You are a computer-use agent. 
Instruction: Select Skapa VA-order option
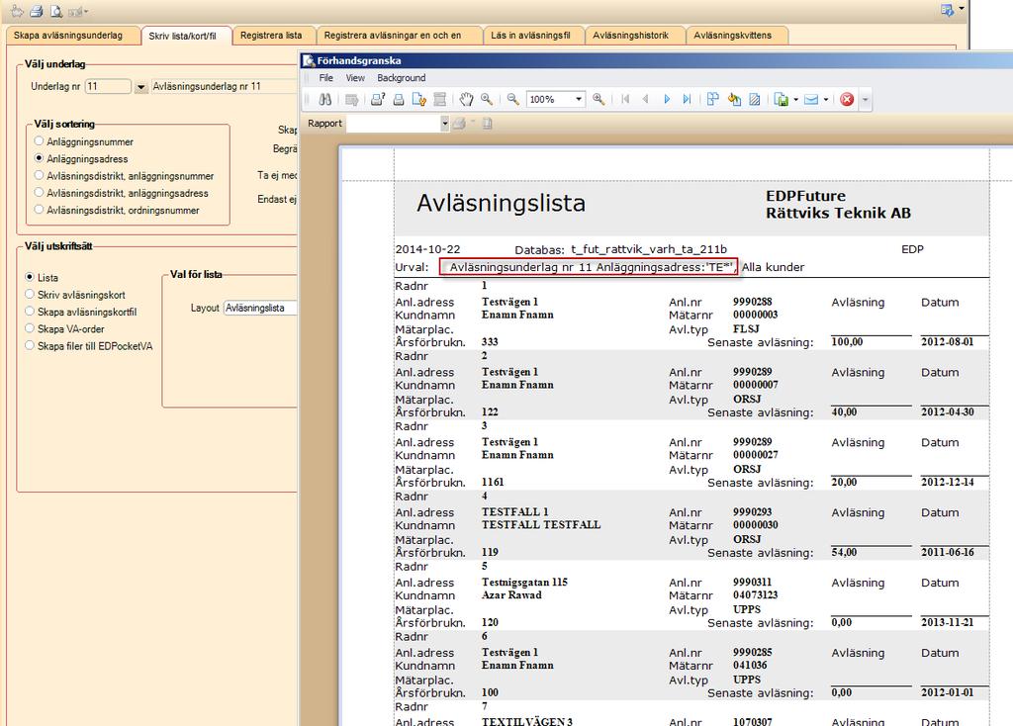64,328
